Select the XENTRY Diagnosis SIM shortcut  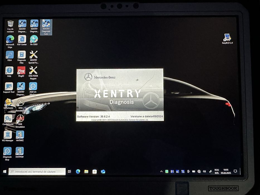[x=34, y=26]
